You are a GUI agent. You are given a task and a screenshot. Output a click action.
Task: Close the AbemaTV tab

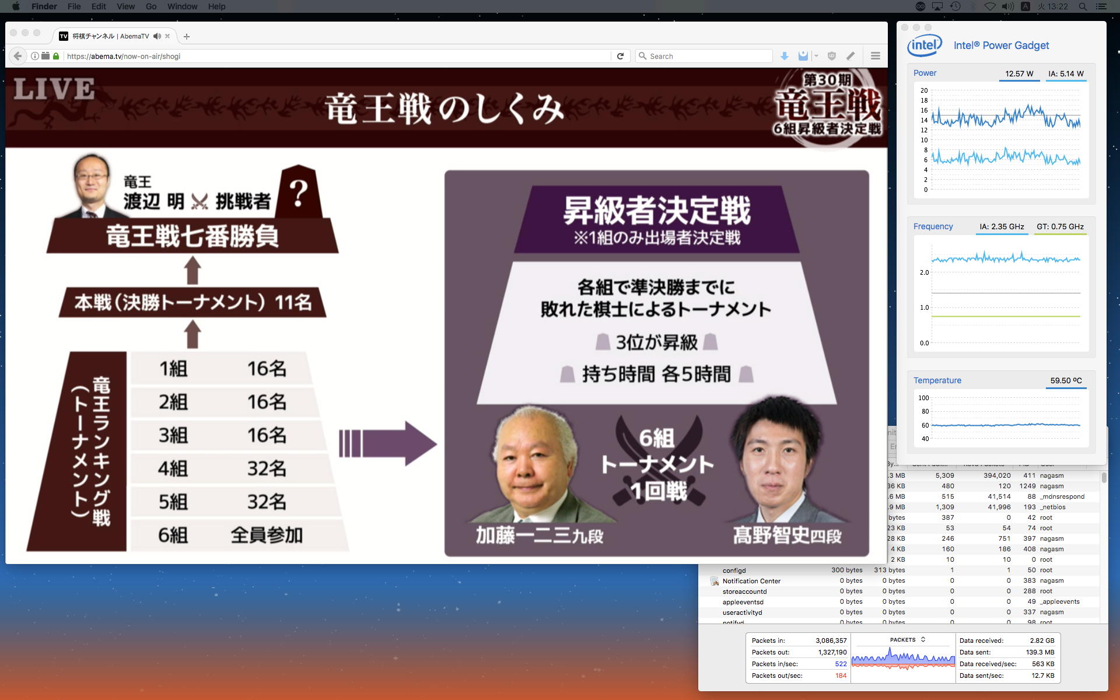pyautogui.click(x=167, y=36)
